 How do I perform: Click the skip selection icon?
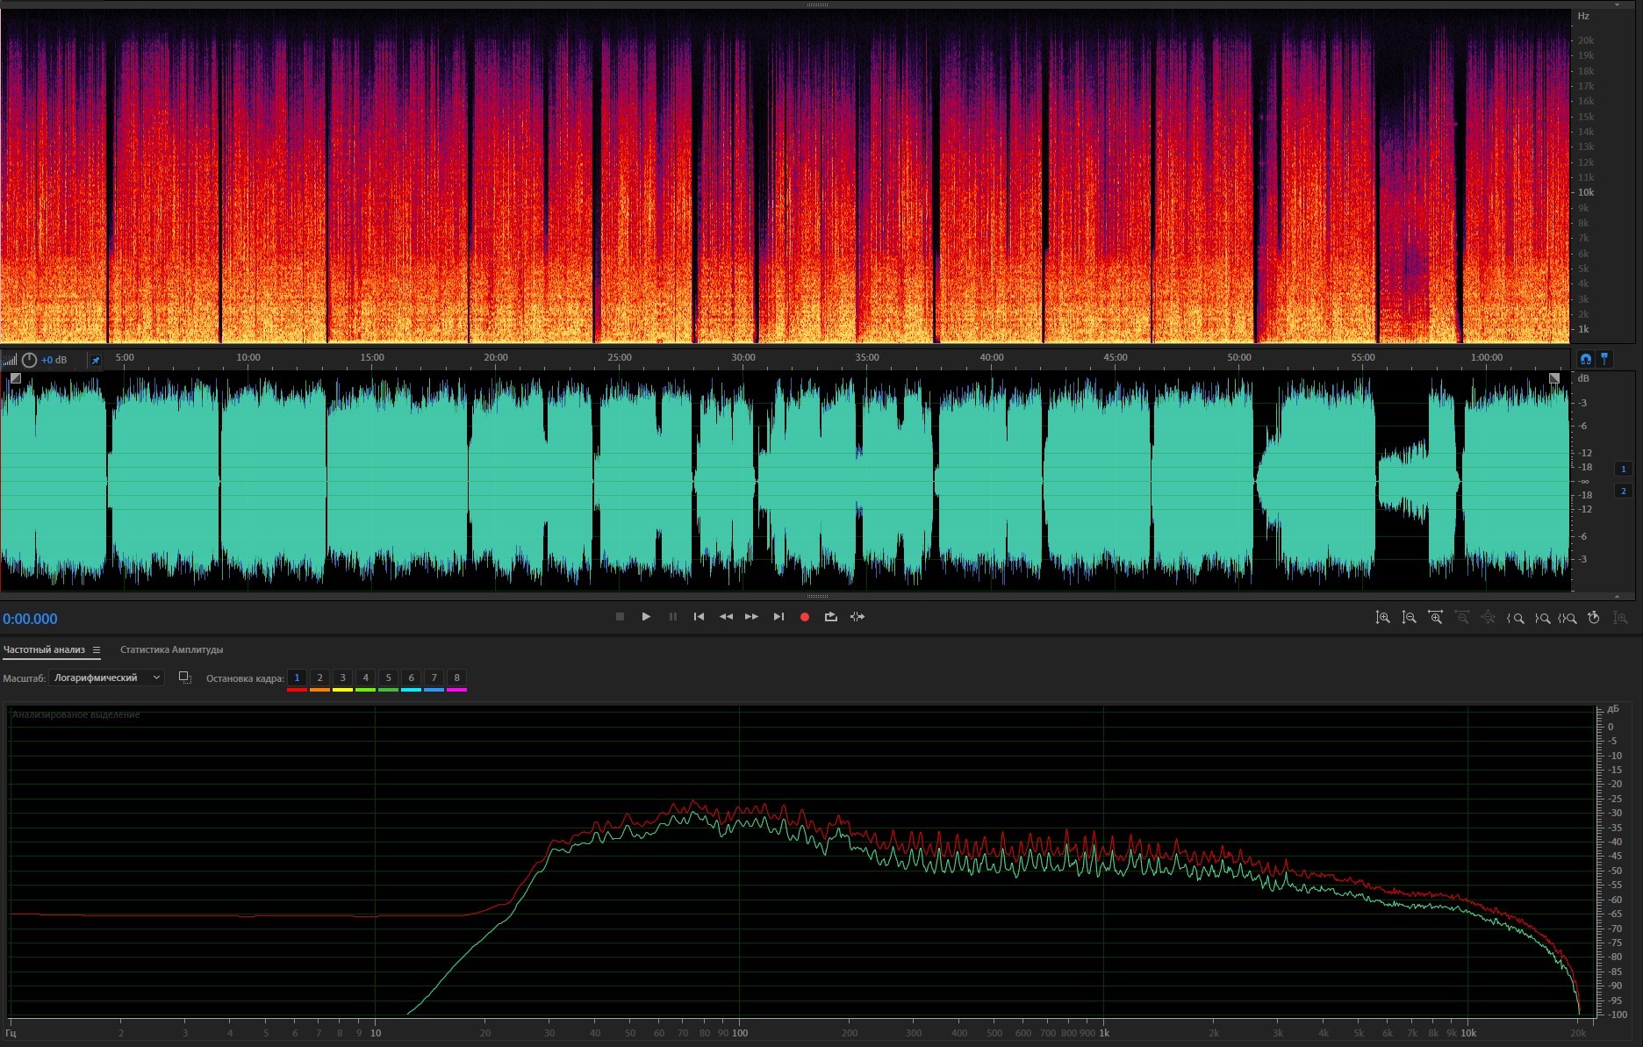pos(857,617)
